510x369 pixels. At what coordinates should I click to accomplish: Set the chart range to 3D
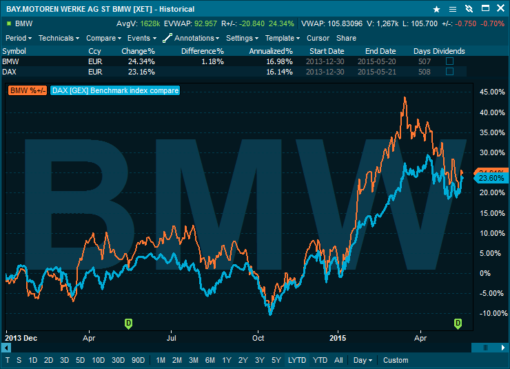(64, 360)
